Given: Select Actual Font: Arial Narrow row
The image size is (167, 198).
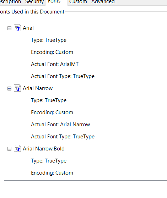Looking at the screenshot, I should click(x=60, y=125).
